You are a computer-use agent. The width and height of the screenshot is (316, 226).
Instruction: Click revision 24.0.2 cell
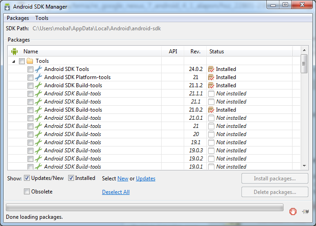click(x=195, y=69)
